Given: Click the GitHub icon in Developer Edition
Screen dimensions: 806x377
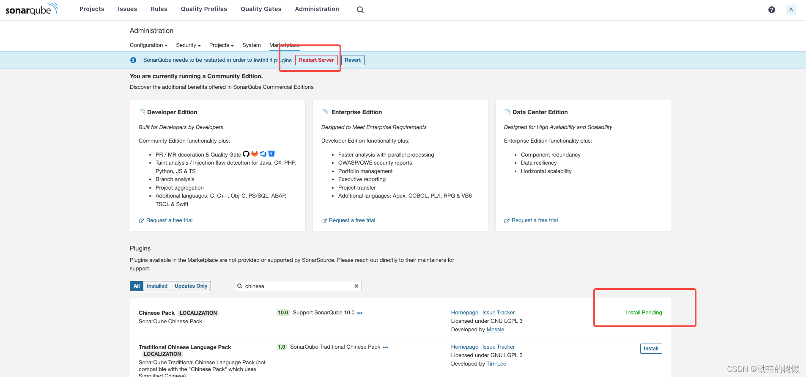Looking at the screenshot, I should (x=246, y=154).
